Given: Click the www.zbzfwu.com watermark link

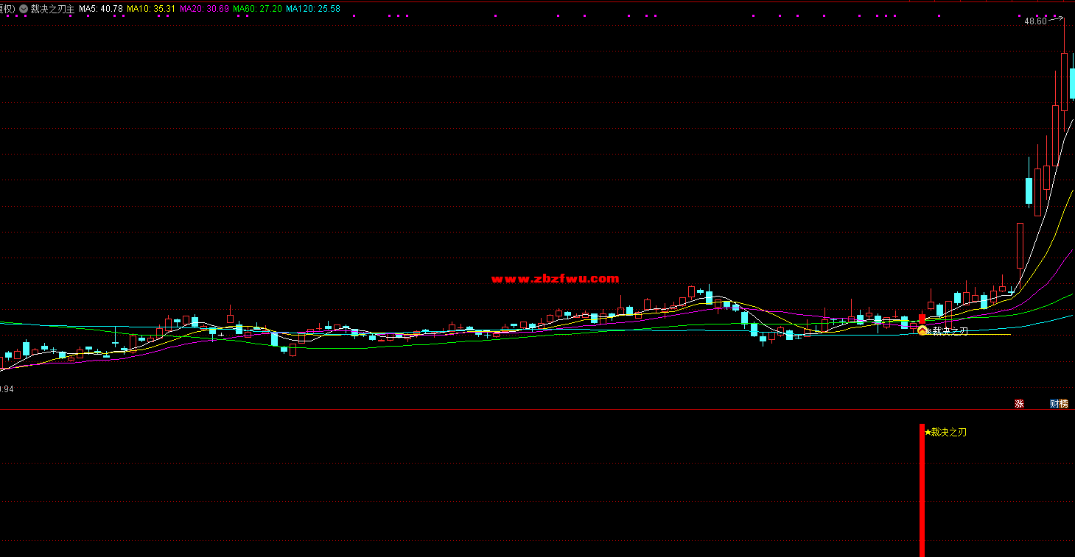Looking at the screenshot, I should 556,278.
